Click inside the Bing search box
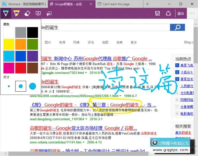Viewport: 198px width, 156px height. coord(106,27)
